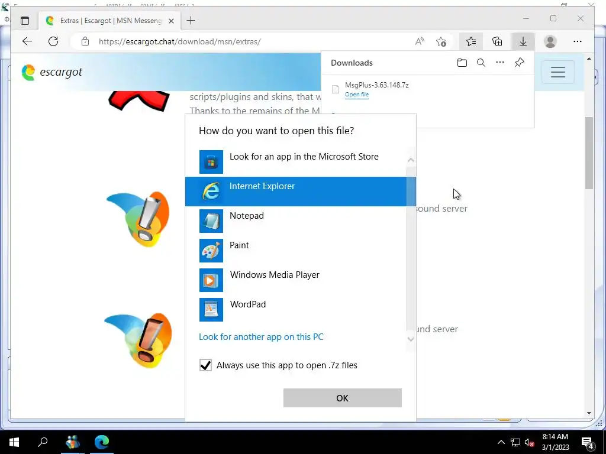Viewport: 606px width, 454px height.
Task: Select Notepad to open the file
Action: tap(296, 221)
